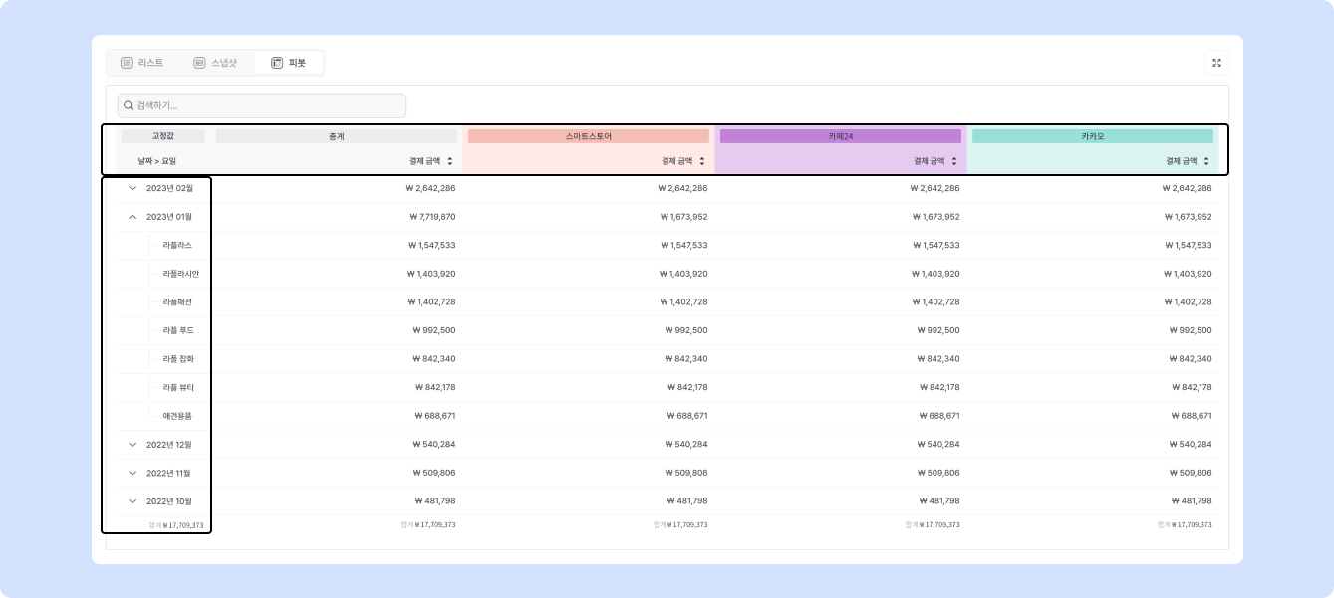Viewport: 1334px width, 598px height.
Task: Select the 라플라시안 child row
Action: pyautogui.click(x=180, y=274)
